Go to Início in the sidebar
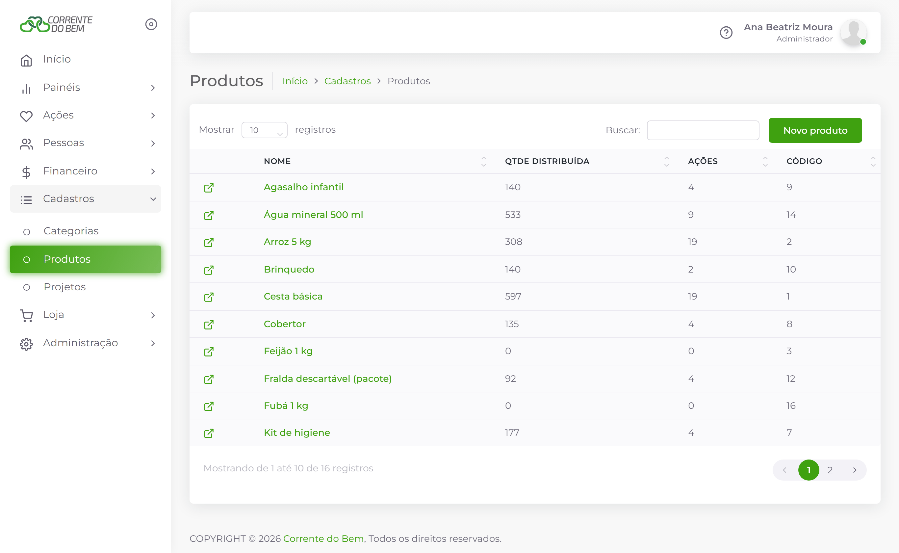Image resolution: width=899 pixels, height=553 pixels. (x=85, y=59)
